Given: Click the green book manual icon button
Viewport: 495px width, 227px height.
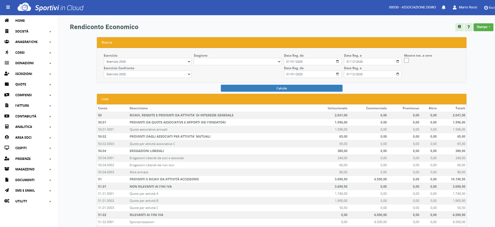Looking at the screenshot, I should [x=459, y=27].
